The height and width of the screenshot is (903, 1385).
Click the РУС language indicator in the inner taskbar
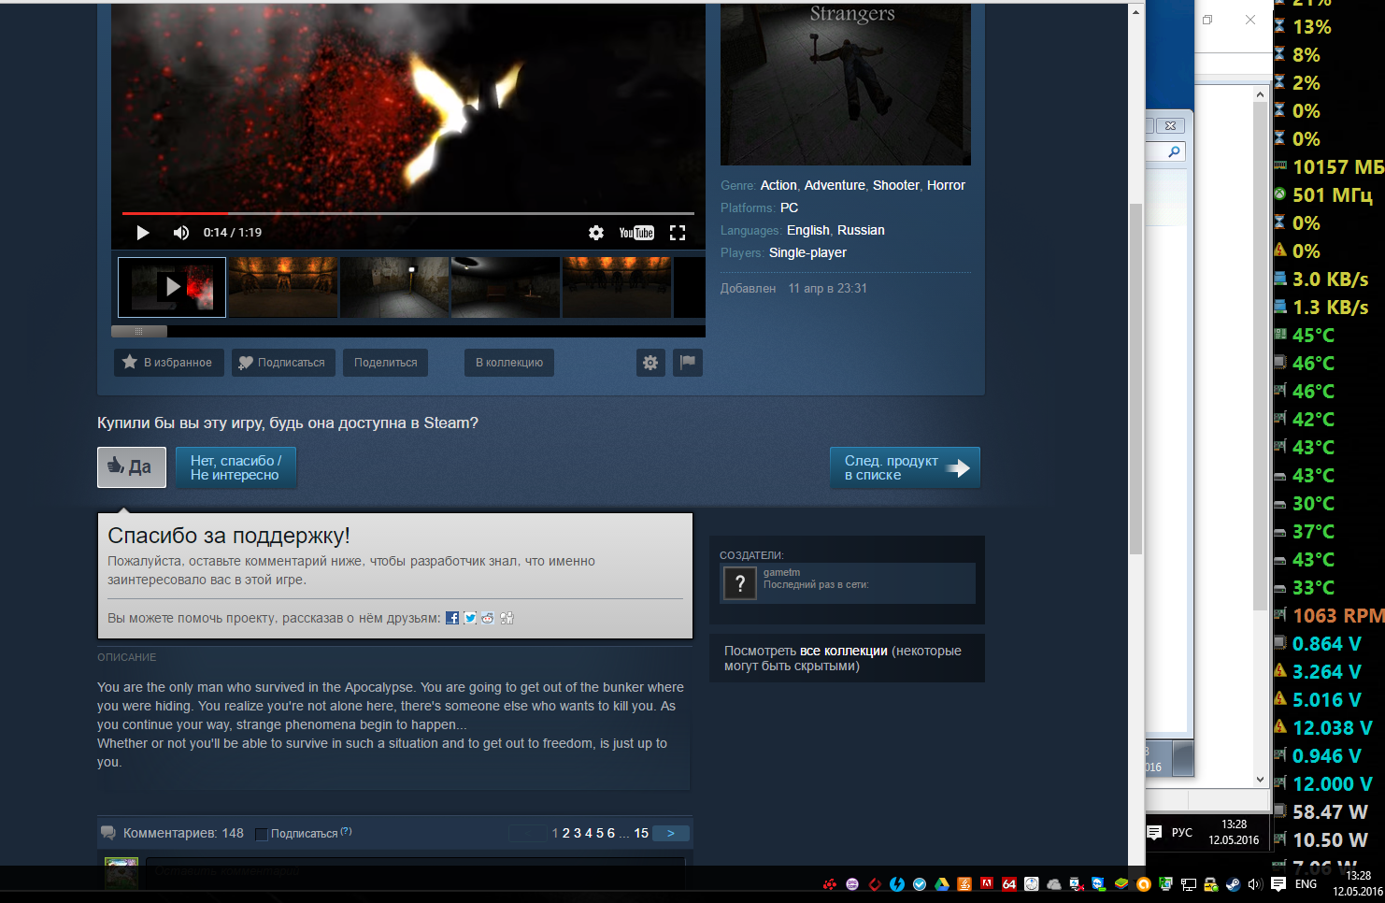pos(1182,832)
